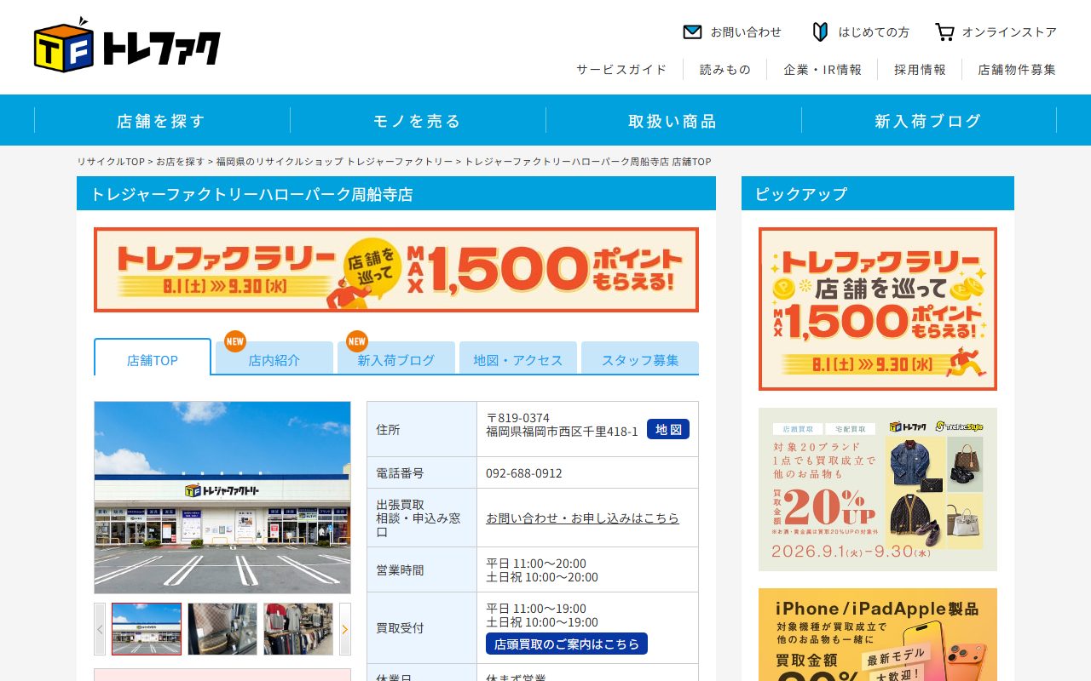The height and width of the screenshot is (681, 1091).
Task: Open 読みもの link
Action: coord(725,70)
